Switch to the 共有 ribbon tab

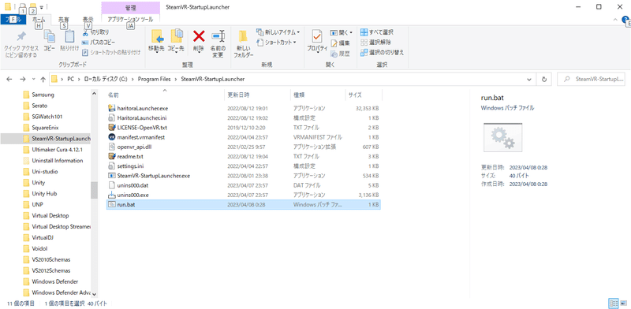pyautogui.click(x=64, y=19)
